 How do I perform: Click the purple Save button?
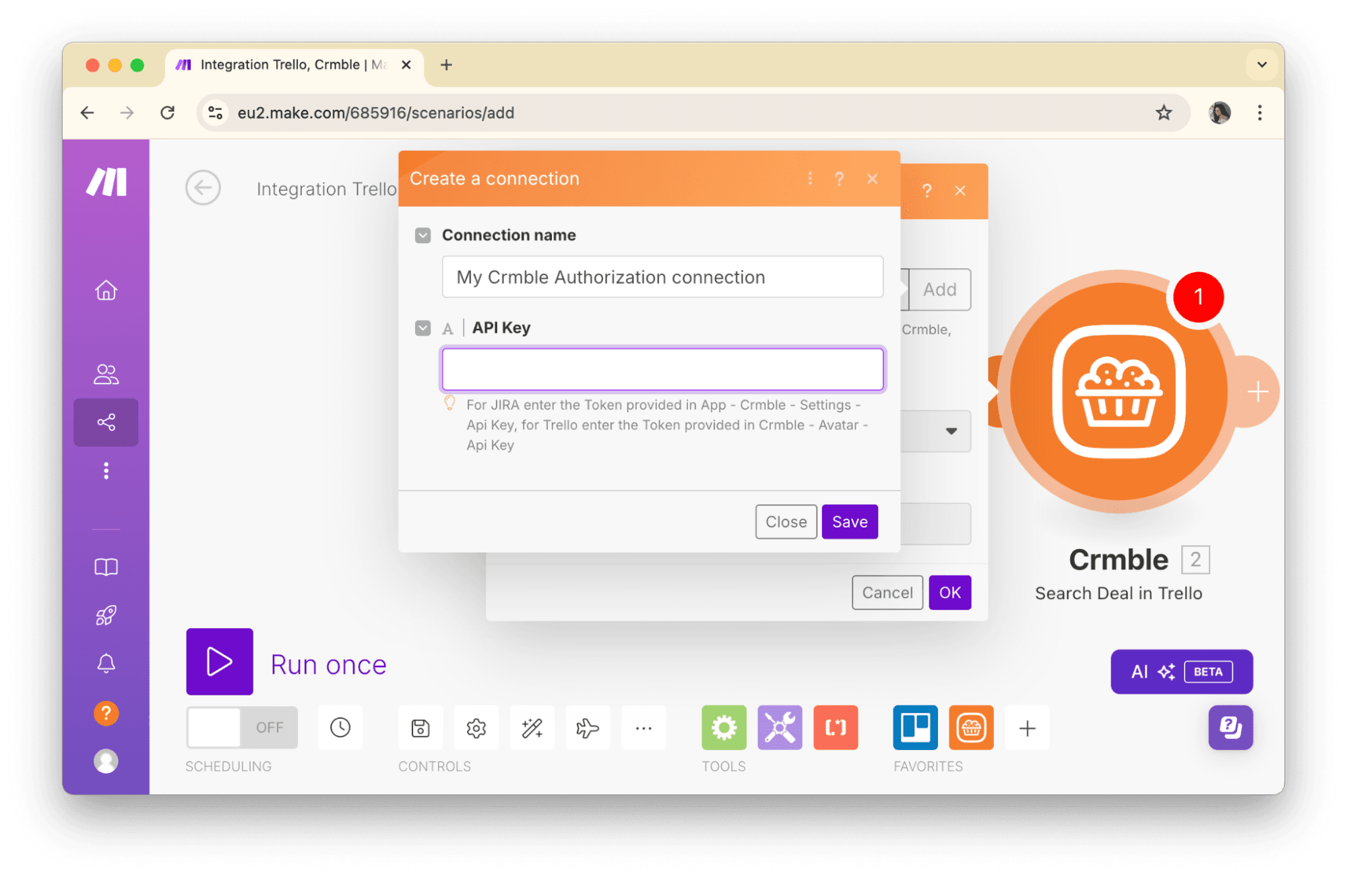(849, 522)
